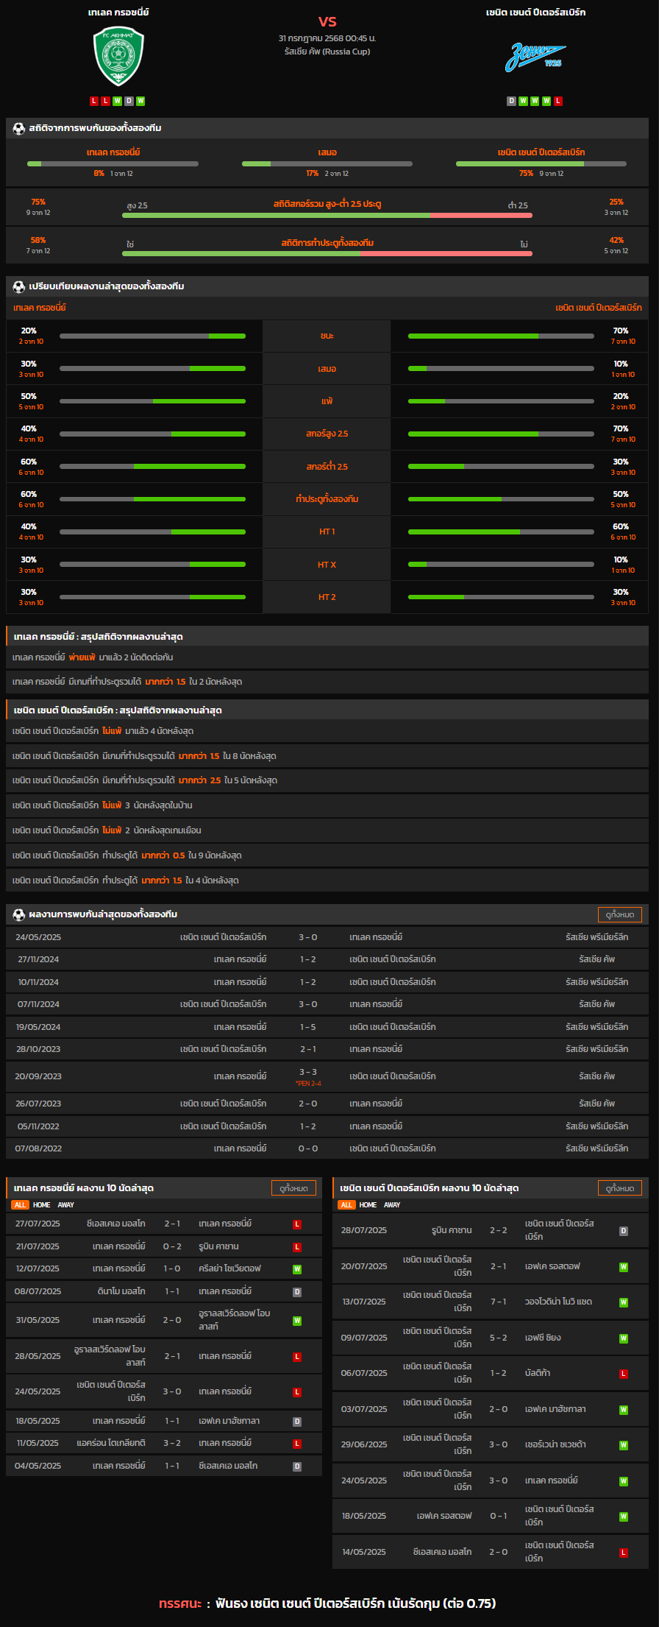The image size is (659, 1627).
Task: Click the เทเลค กรอซนี่ย์ team name in the header
Action: click(118, 13)
